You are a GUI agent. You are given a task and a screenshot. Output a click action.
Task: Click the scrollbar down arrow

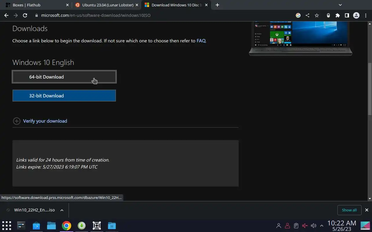click(370, 199)
